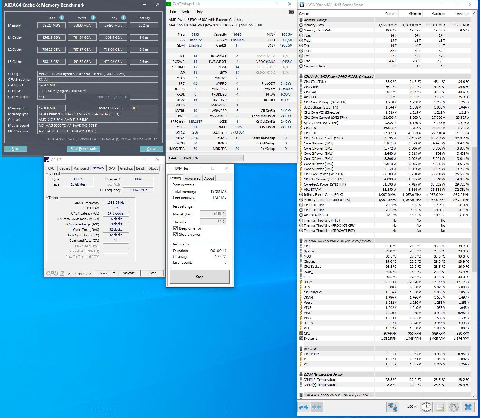Click the Memory Read info icon
The width and height of the screenshot is (480, 418).
click(x=62, y=18)
